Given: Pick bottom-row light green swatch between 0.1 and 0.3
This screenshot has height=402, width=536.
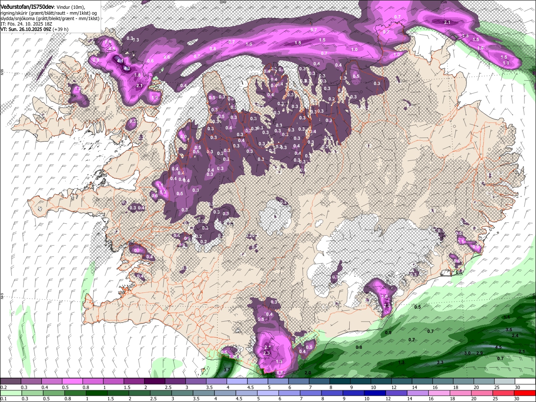Looking at the screenshot, I should pyautogui.click(x=10, y=393).
